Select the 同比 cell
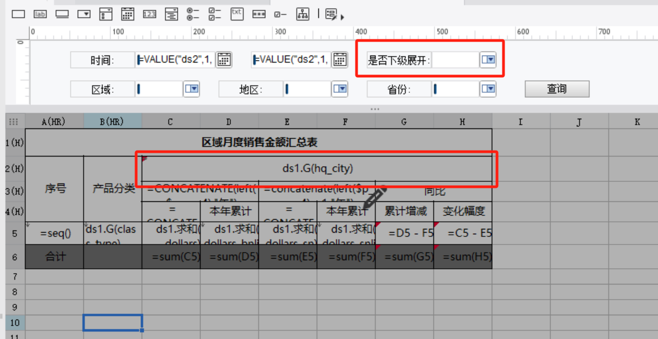This screenshot has height=339, width=658. point(434,191)
